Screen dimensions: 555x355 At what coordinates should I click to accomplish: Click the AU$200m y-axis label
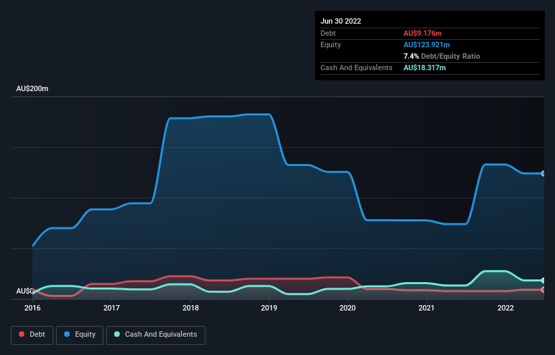pos(32,88)
